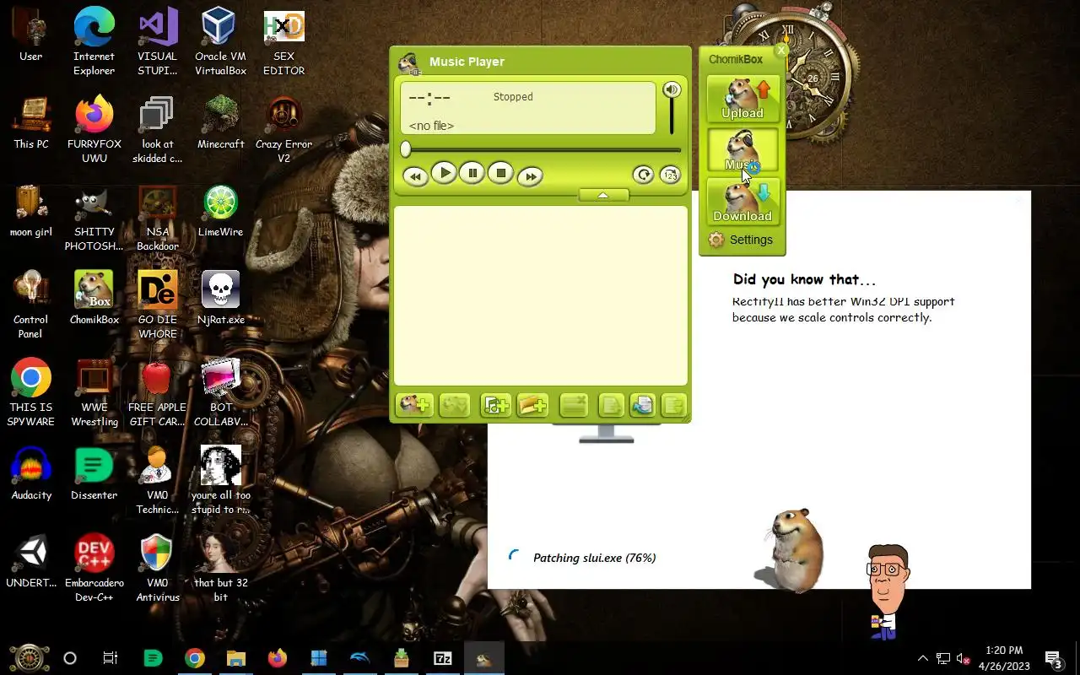Screen dimensions: 1080x675
Task: Click the remove item icon in playlist toolbar
Action: [574, 406]
